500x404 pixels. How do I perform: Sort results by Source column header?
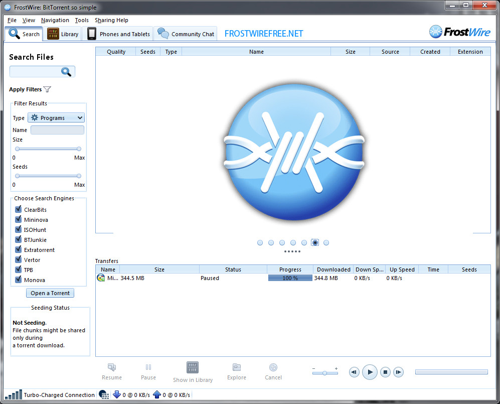[390, 52]
